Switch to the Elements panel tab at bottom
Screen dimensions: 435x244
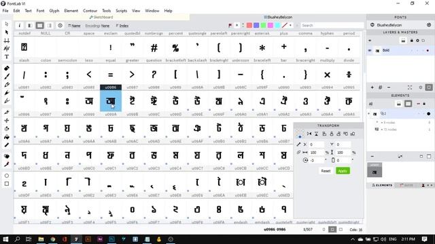[x=382, y=185]
